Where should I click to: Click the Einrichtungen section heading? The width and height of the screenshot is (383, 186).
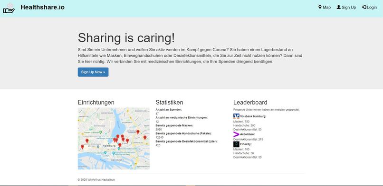pos(96,102)
